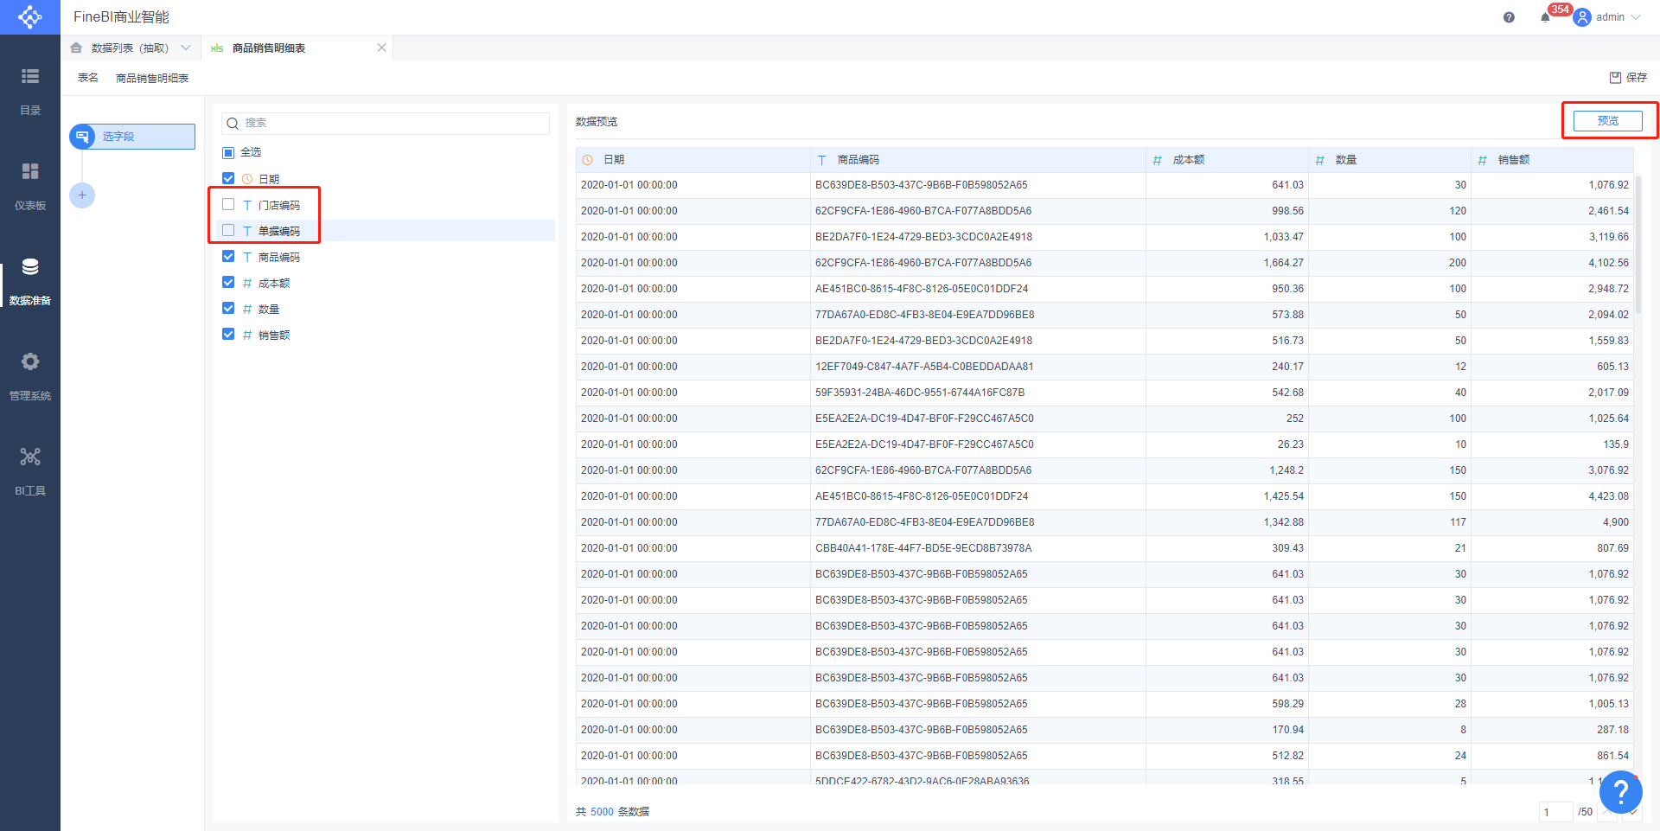Click the # icon in 成本额 column header
Image resolution: width=1660 pixels, height=831 pixels.
point(1157,160)
